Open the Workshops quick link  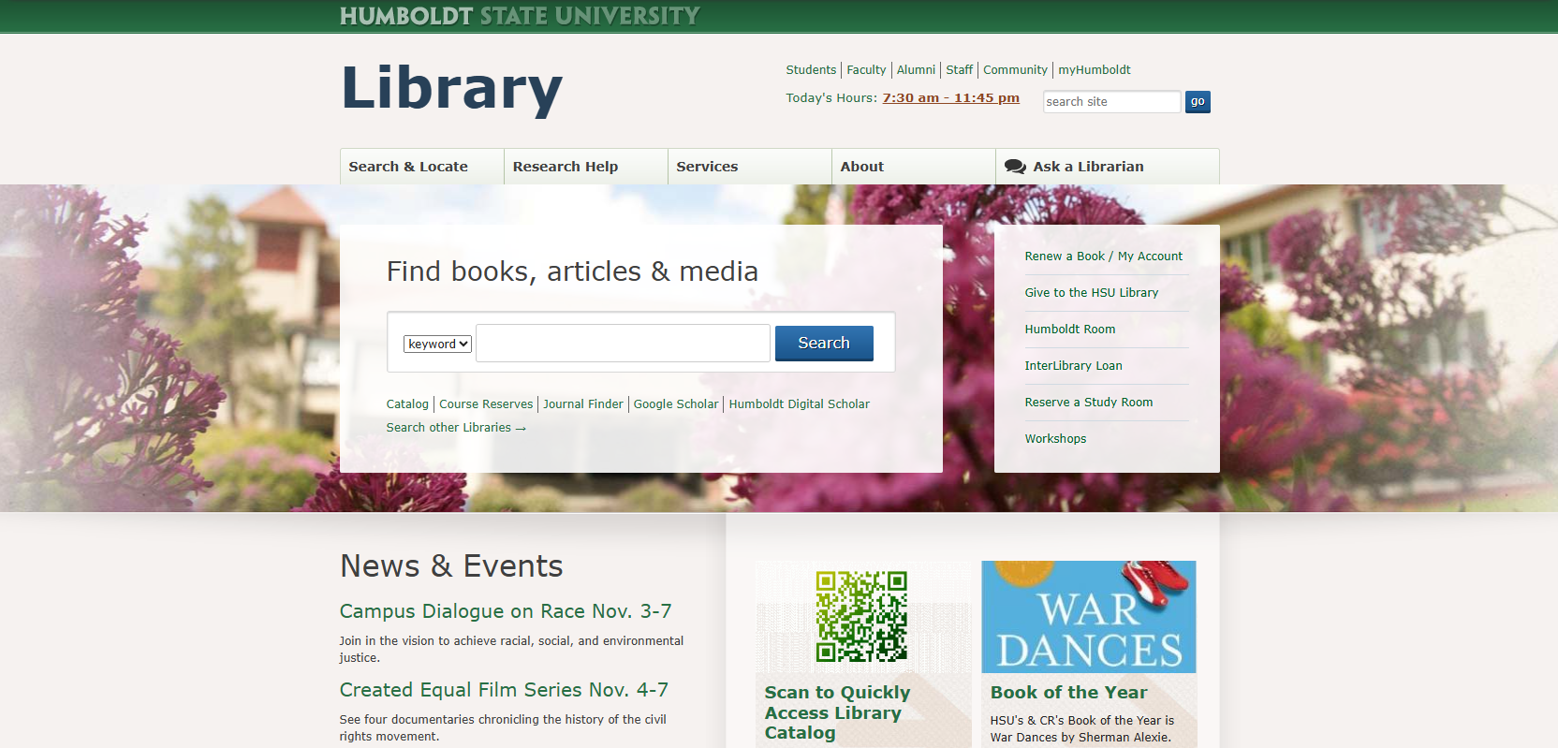pyautogui.click(x=1055, y=438)
